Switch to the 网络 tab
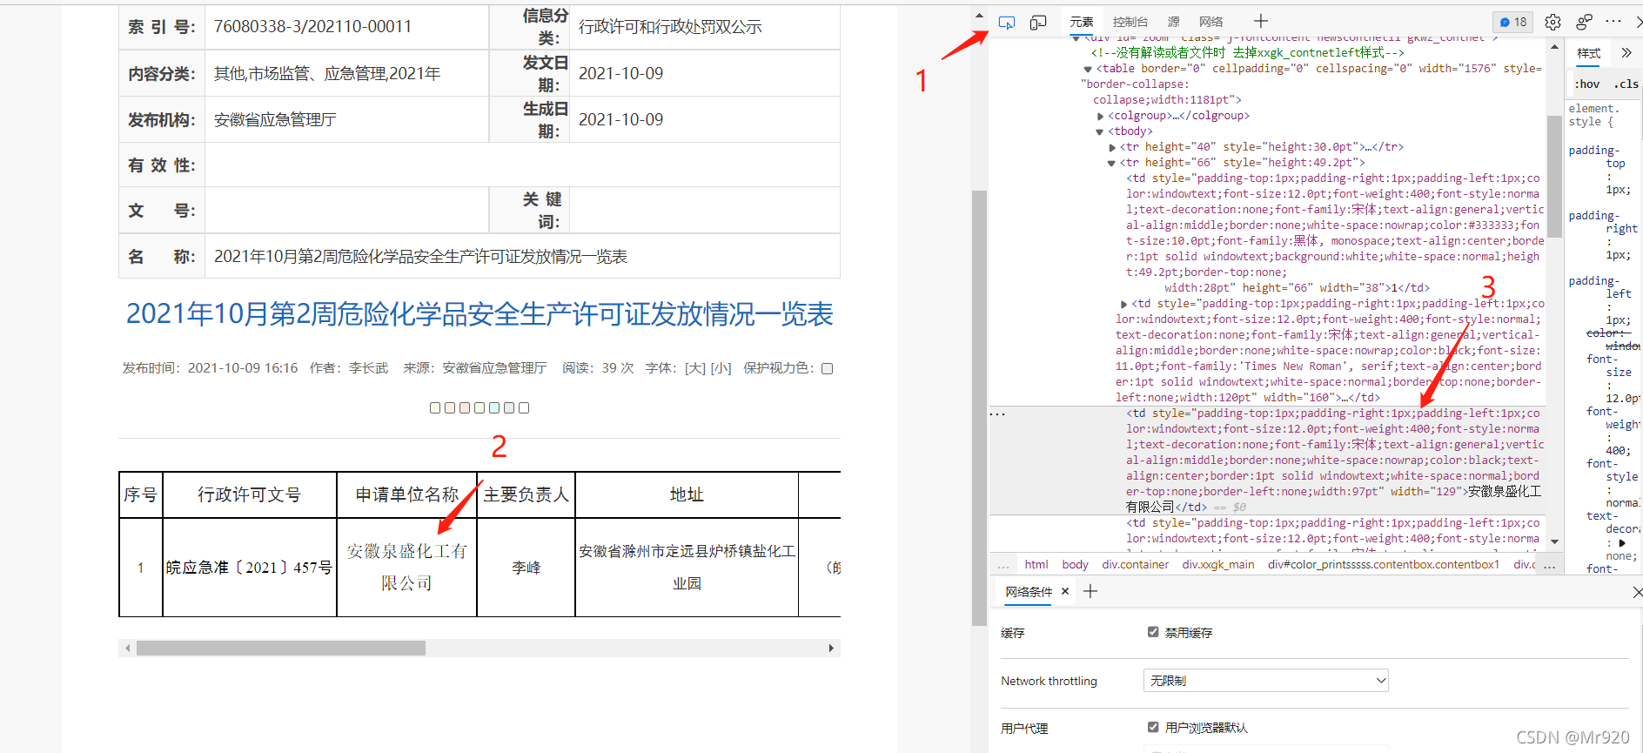This screenshot has width=1643, height=753. (1211, 23)
